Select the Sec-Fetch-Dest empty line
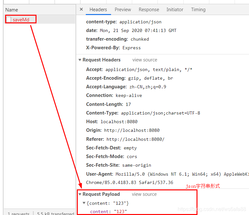249x215 pixels. pyautogui.click(x=111, y=148)
